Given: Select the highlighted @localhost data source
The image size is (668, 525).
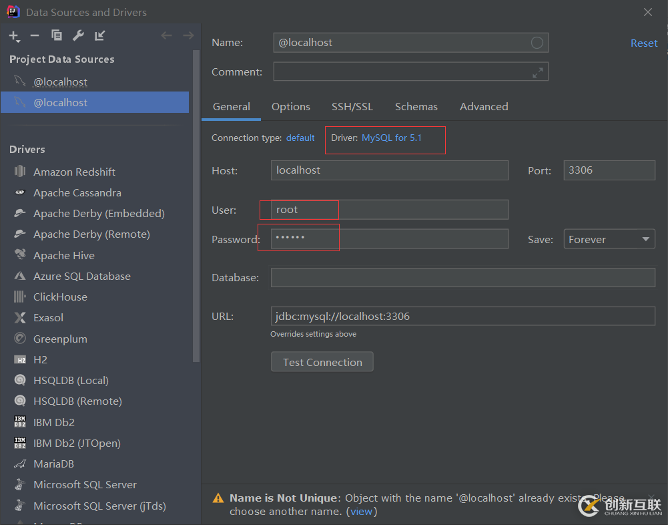Looking at the screenshot, I should point(95,102).
